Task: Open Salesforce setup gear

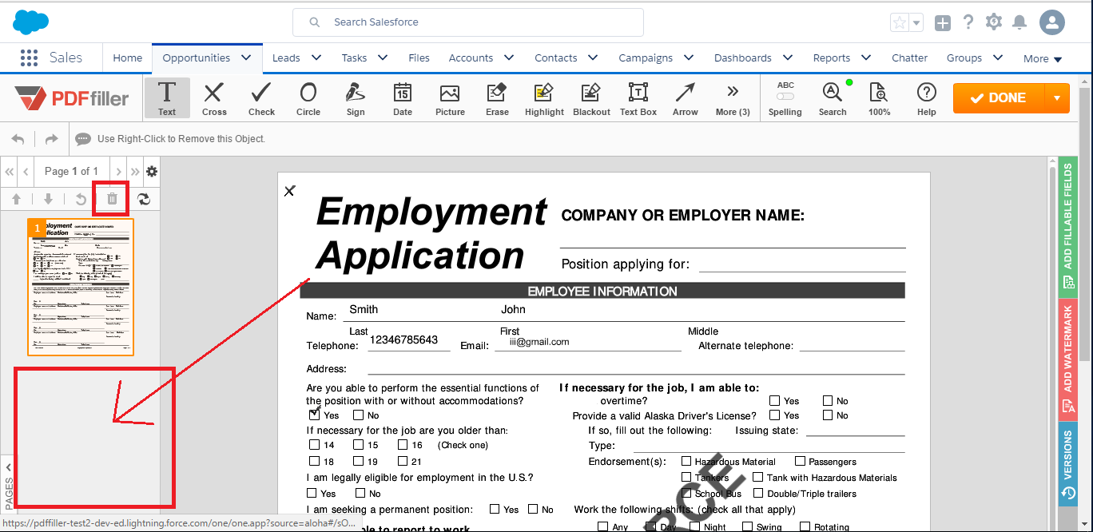Action: tap(994, 22)
